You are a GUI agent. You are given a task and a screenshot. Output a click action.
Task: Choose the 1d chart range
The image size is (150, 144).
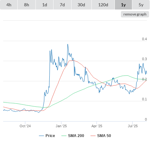pyautogui.click(x=45, y=5)
